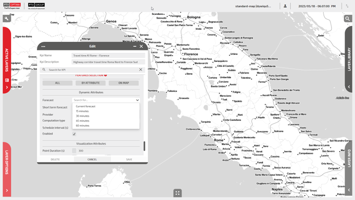Image resolution: width=355 pixels, height=200 pixels.
Task: Open the user account icon
Action: pos(285,6)
